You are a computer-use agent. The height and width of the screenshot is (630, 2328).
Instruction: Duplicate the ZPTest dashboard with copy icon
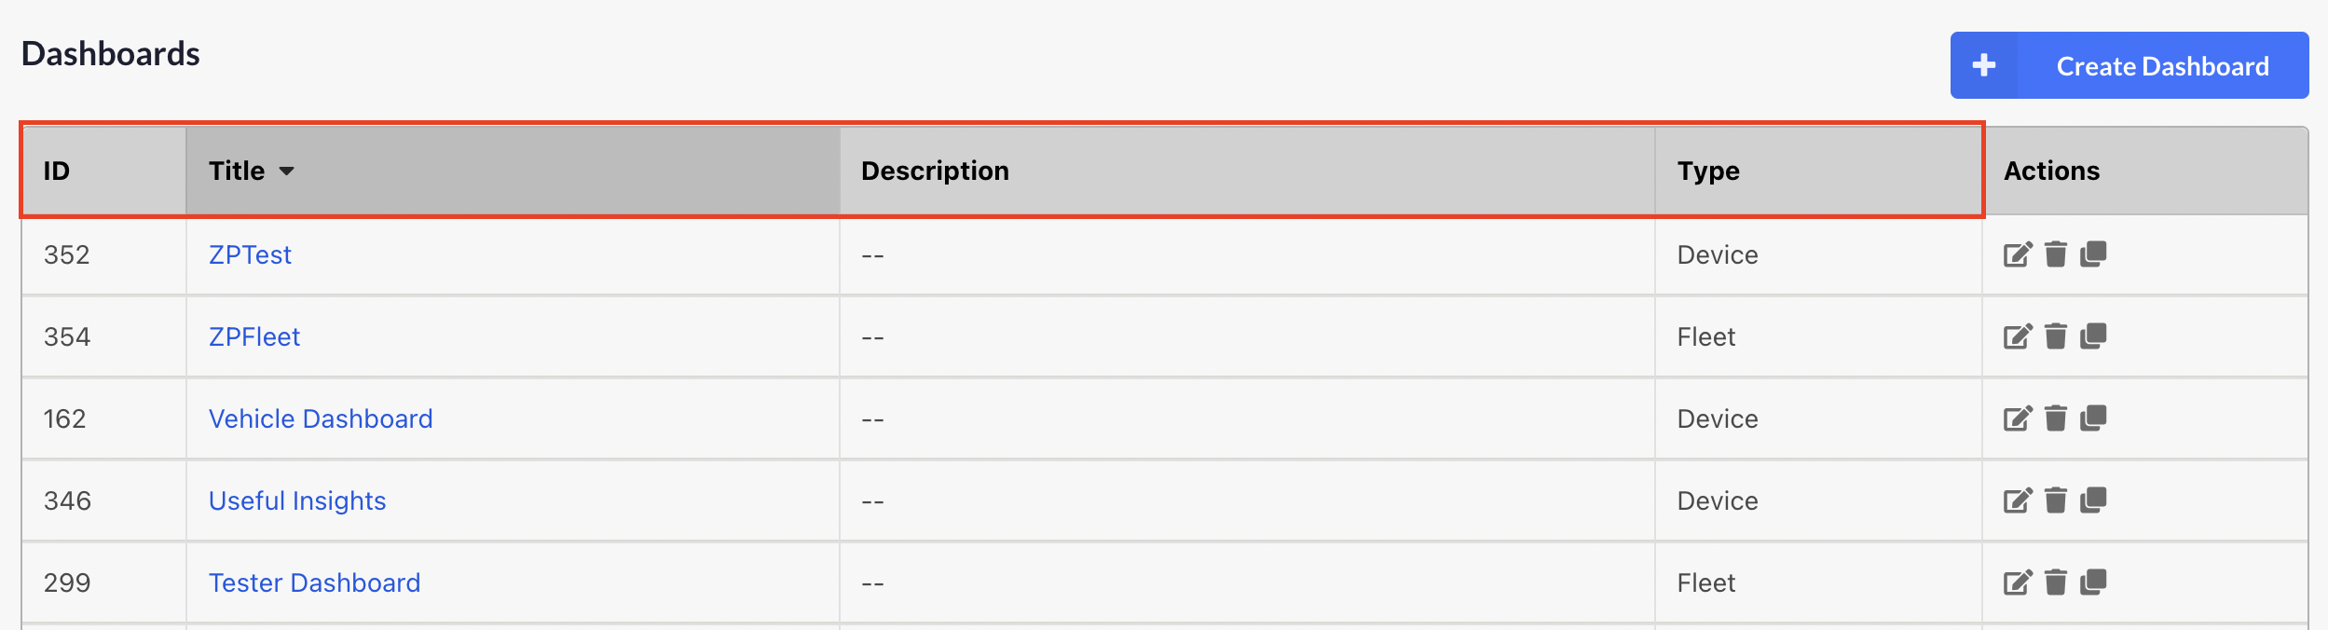point(2093,254)
